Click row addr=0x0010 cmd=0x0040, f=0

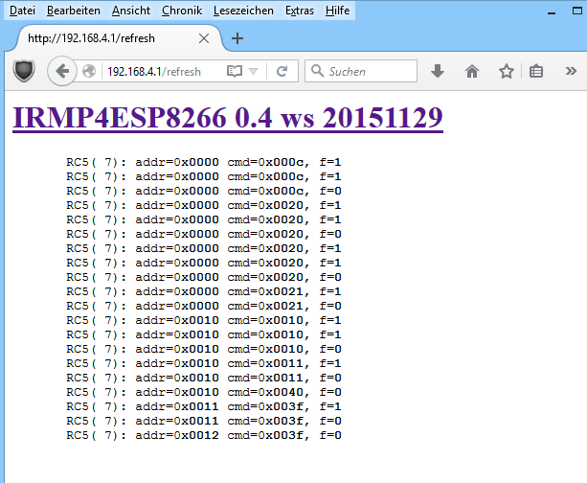pos(204,392)
